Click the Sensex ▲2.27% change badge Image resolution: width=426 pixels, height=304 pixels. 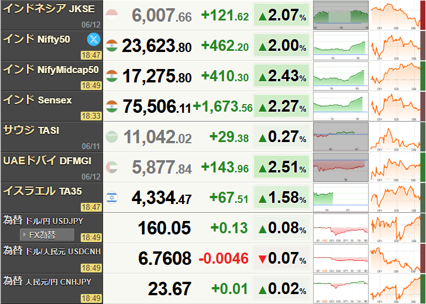coord(281,106)
